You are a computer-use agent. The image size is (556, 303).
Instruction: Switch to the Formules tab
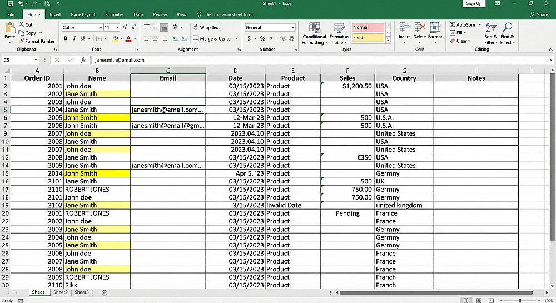tap(114, 14)
